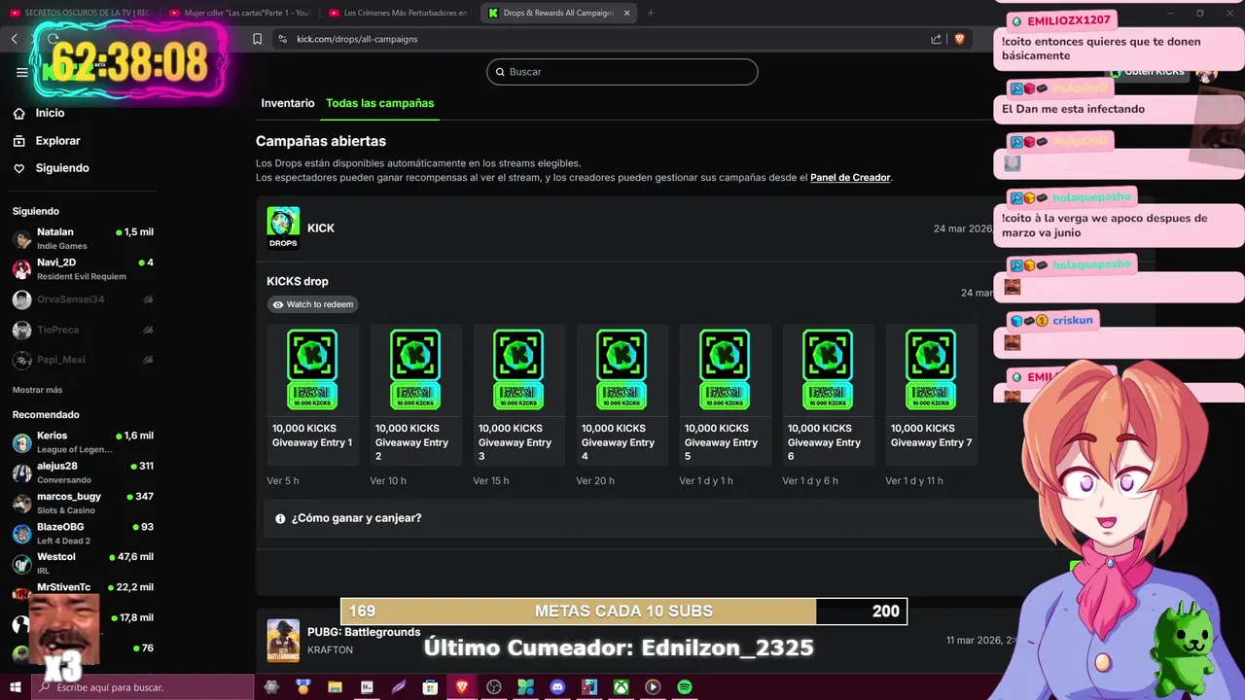Click the Buscar search field

click(622, 72)
